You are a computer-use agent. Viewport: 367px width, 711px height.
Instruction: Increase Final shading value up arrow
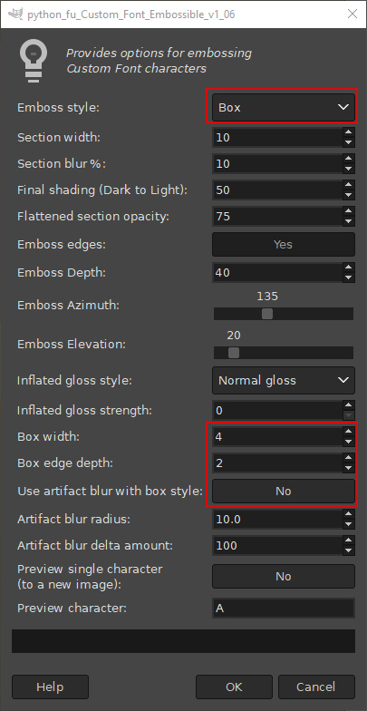(348, 185)
